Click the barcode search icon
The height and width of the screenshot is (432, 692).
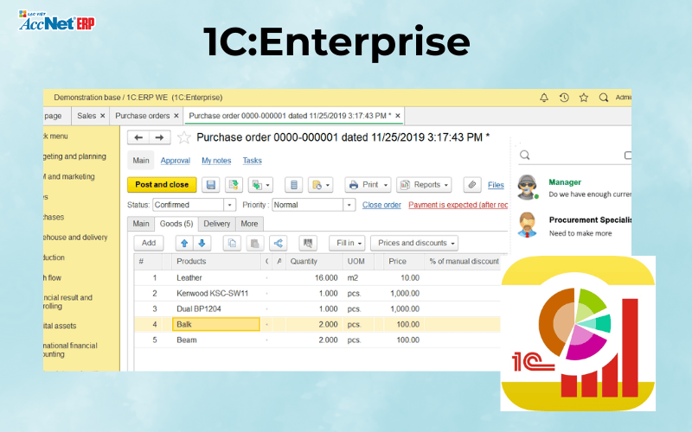coord(308,243)
